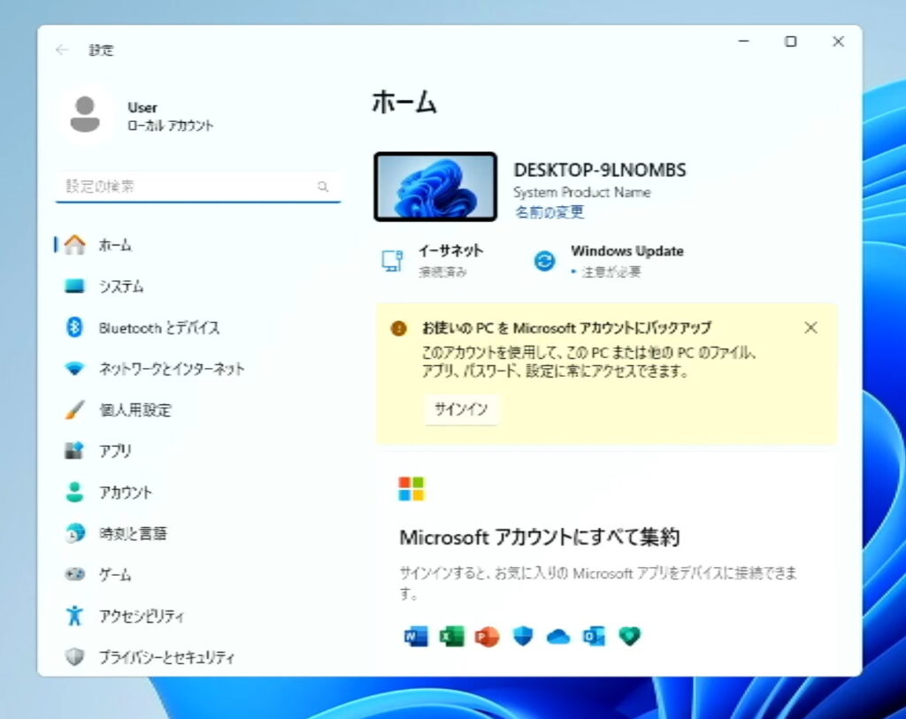Select ネットワークとインターネット in sidebar

(x=171, y=369)
